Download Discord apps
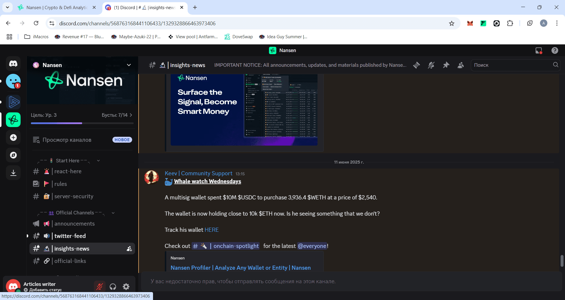The image size is (565, 300). [13, 173]
